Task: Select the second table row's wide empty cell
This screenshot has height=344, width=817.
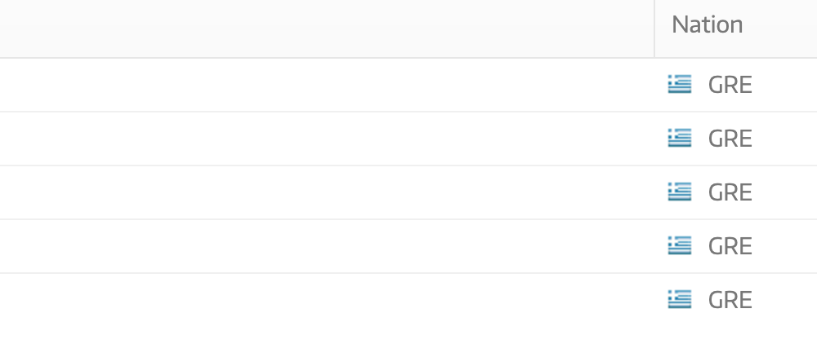Action: pyautogui.click(x=327, y=139)
